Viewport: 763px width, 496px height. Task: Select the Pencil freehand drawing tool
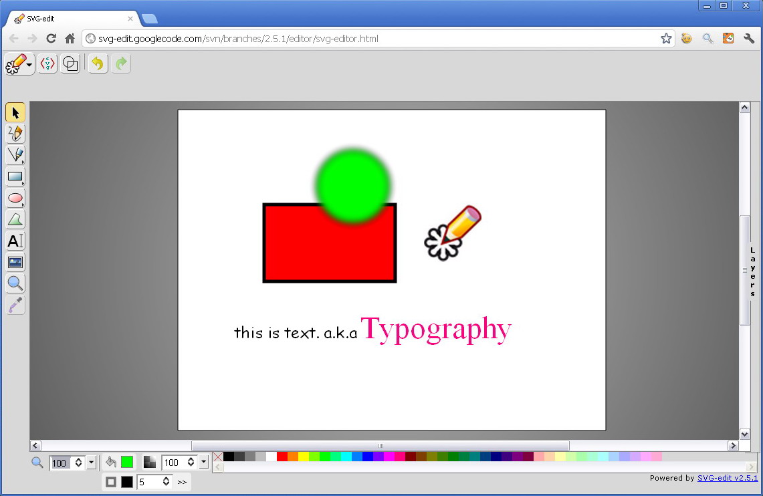coord(15,133)
